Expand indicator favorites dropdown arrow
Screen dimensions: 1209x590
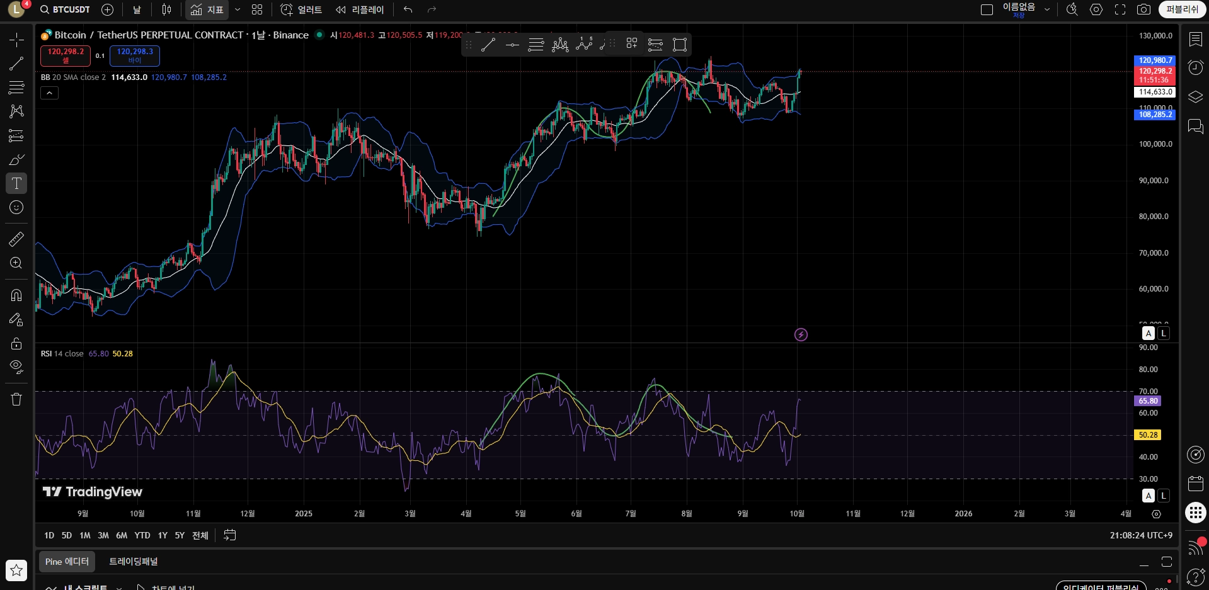coord(238,9)
